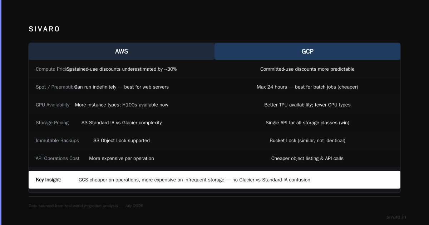Click 'Can run indefinitely — best for web servers'

[122, 87]
